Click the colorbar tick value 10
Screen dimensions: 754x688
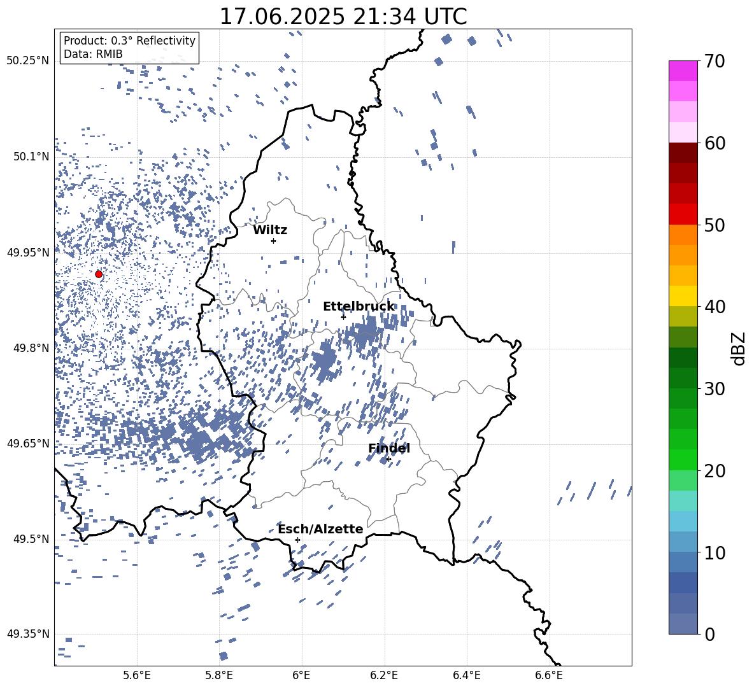pyautogui.click(x=714, y=552)
